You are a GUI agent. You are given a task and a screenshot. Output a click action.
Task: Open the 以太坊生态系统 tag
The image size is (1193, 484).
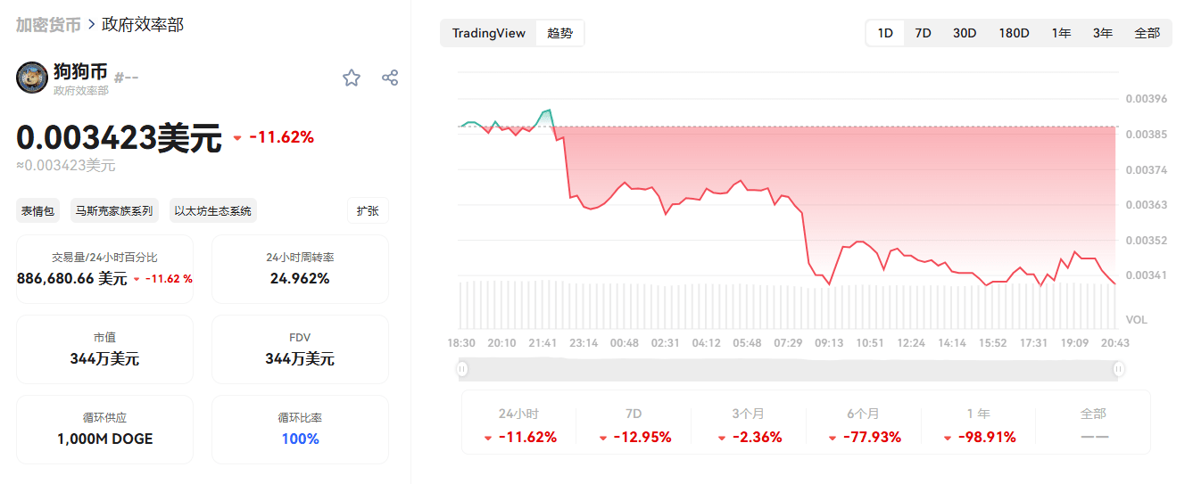212,211
